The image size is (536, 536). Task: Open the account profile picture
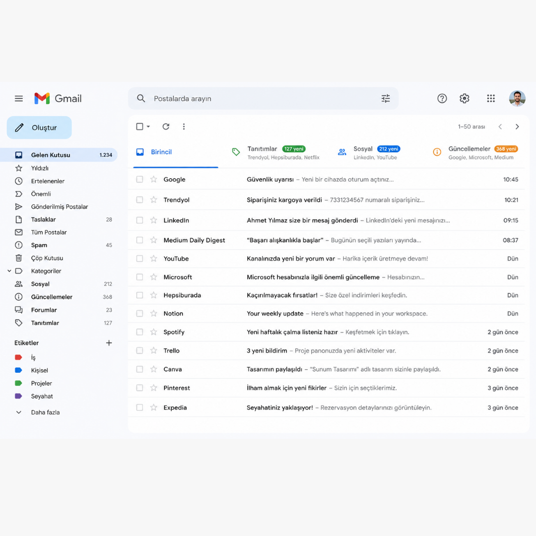point(517,98)
